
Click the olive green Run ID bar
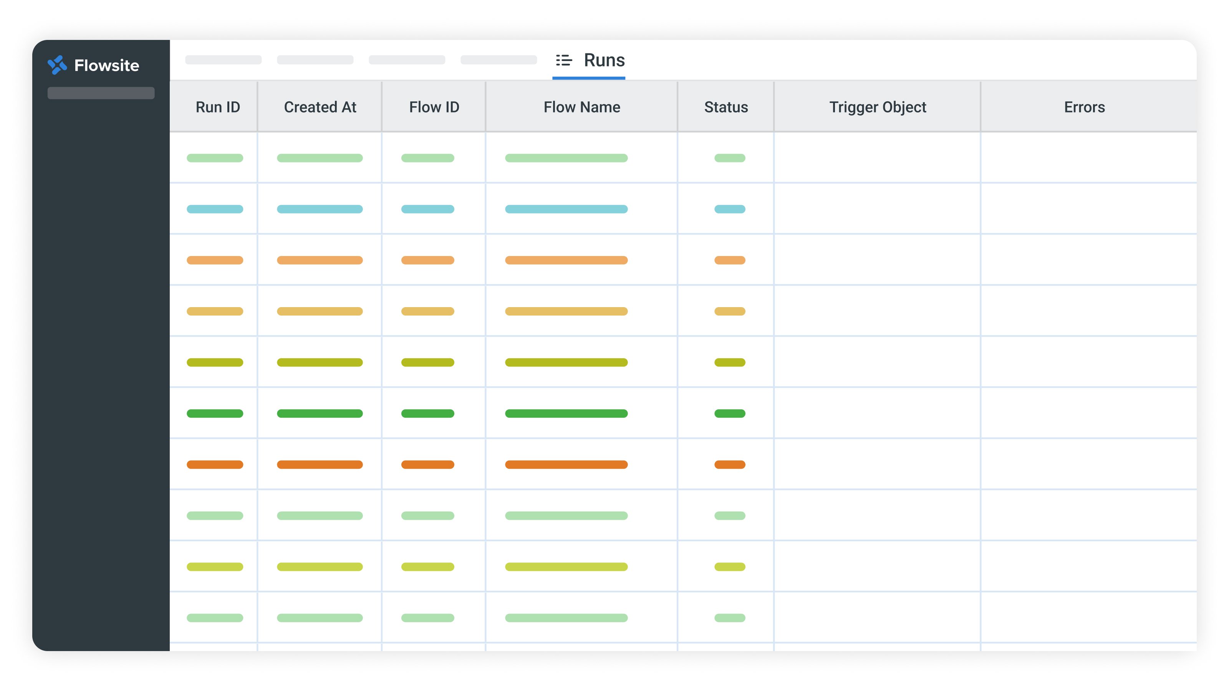tap(215, 362)
